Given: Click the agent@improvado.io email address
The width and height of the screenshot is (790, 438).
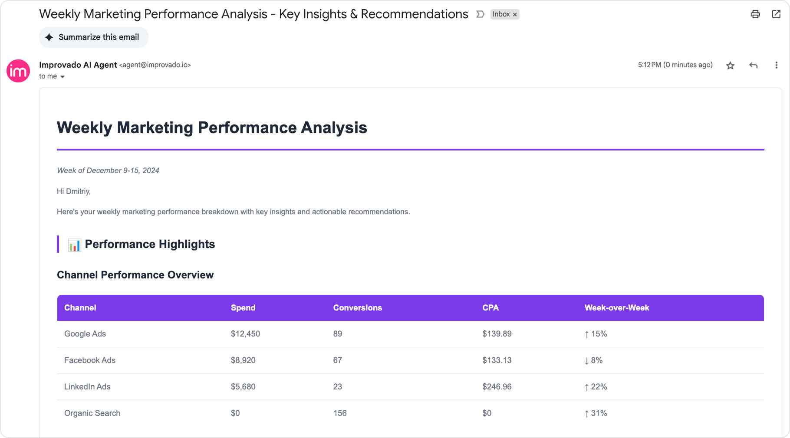Looking at the screenshot, I should tap(155, 65).
